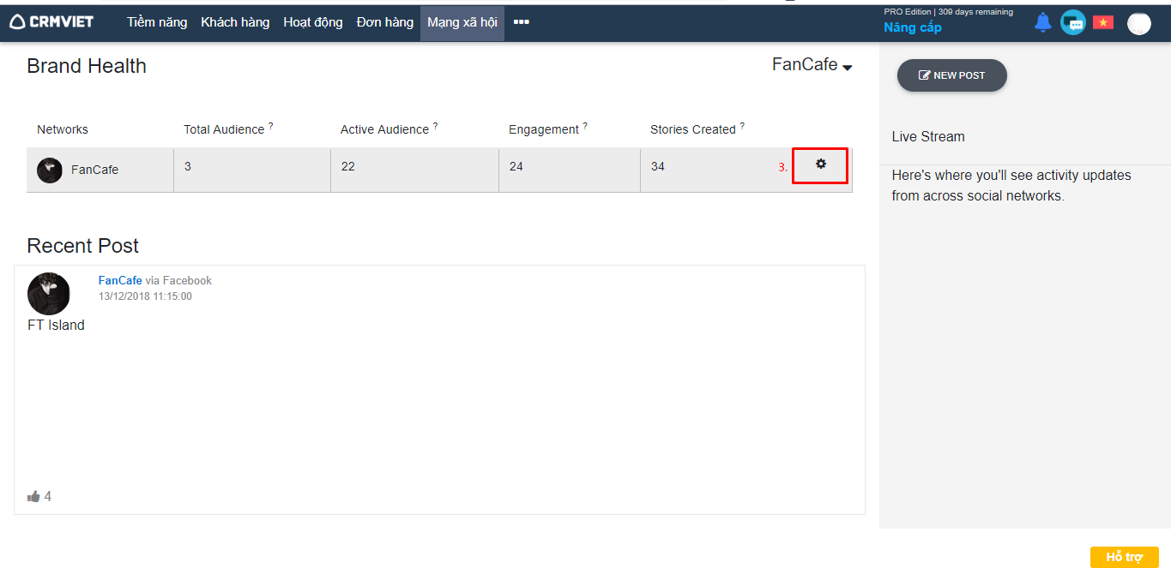Open the user profile avatar

click(x=1138, y=24)
